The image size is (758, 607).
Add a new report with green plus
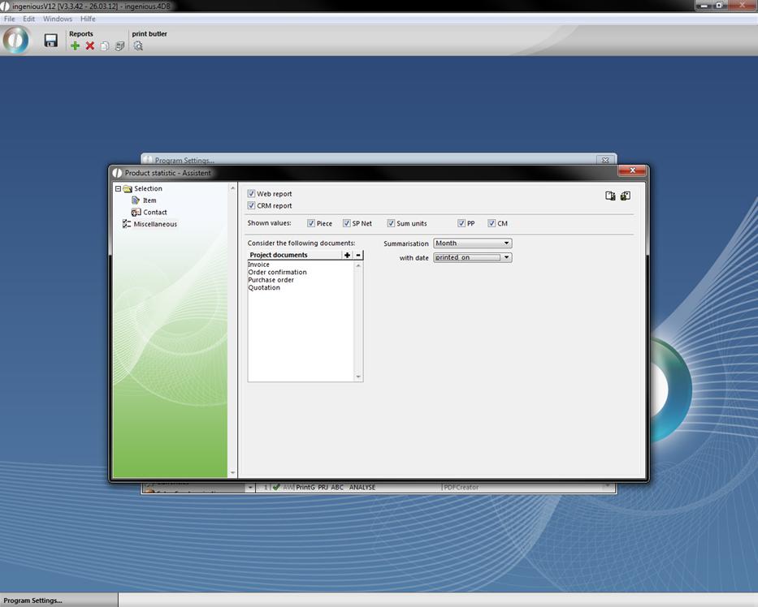pos(76,46)
